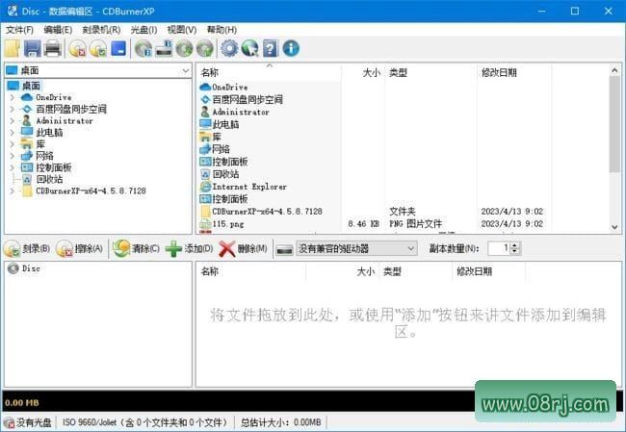Sort file browser by 名称 column

coord(269,72)
